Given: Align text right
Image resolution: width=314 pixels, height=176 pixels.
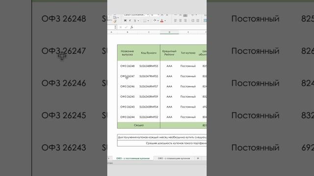Looking at the screenshot, I should (x=185, y=21).
